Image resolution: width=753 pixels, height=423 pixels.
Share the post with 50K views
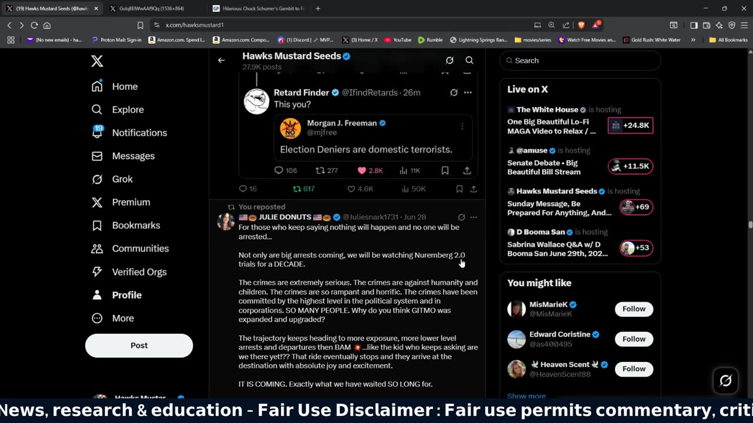(x=473, y=189)
